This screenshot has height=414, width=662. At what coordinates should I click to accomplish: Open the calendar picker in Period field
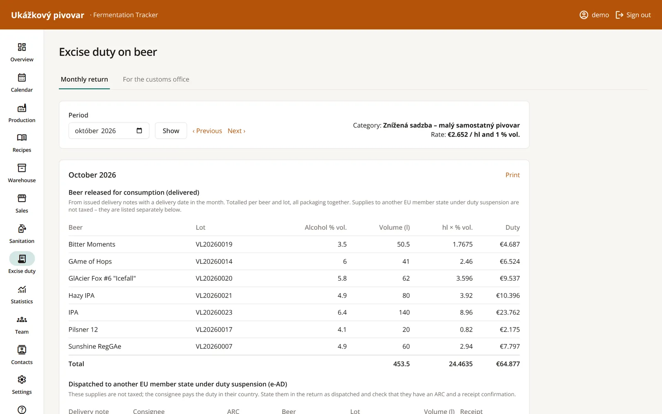139,131
